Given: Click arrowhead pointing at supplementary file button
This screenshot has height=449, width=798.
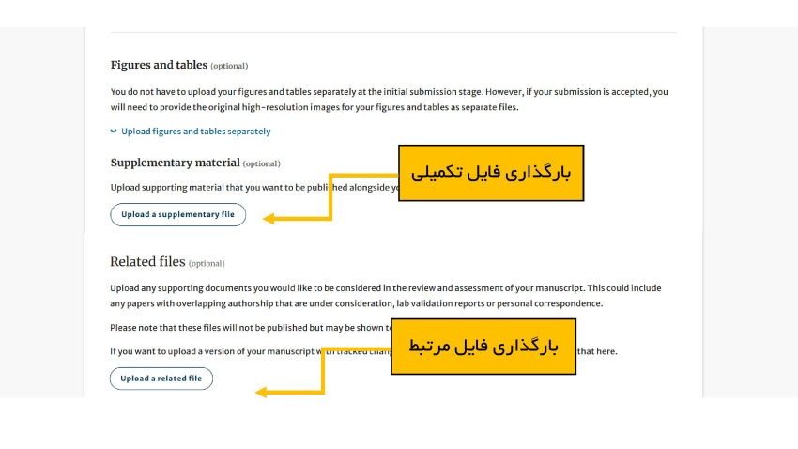Looking at the screenshot, I should click(269, 219).
